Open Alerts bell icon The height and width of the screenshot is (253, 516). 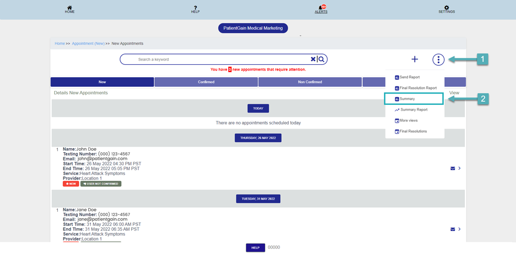pyautogui.click(x=320, y=8)
